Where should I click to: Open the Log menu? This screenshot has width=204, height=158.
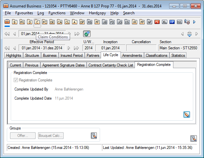point(41,13)
